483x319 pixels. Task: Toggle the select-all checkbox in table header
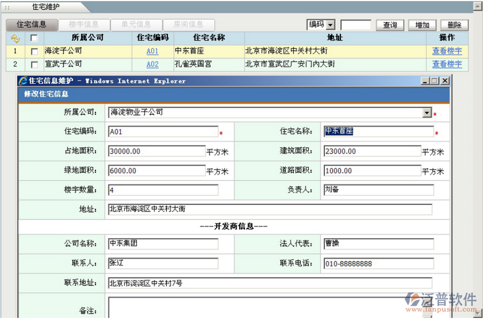(34, 37)
